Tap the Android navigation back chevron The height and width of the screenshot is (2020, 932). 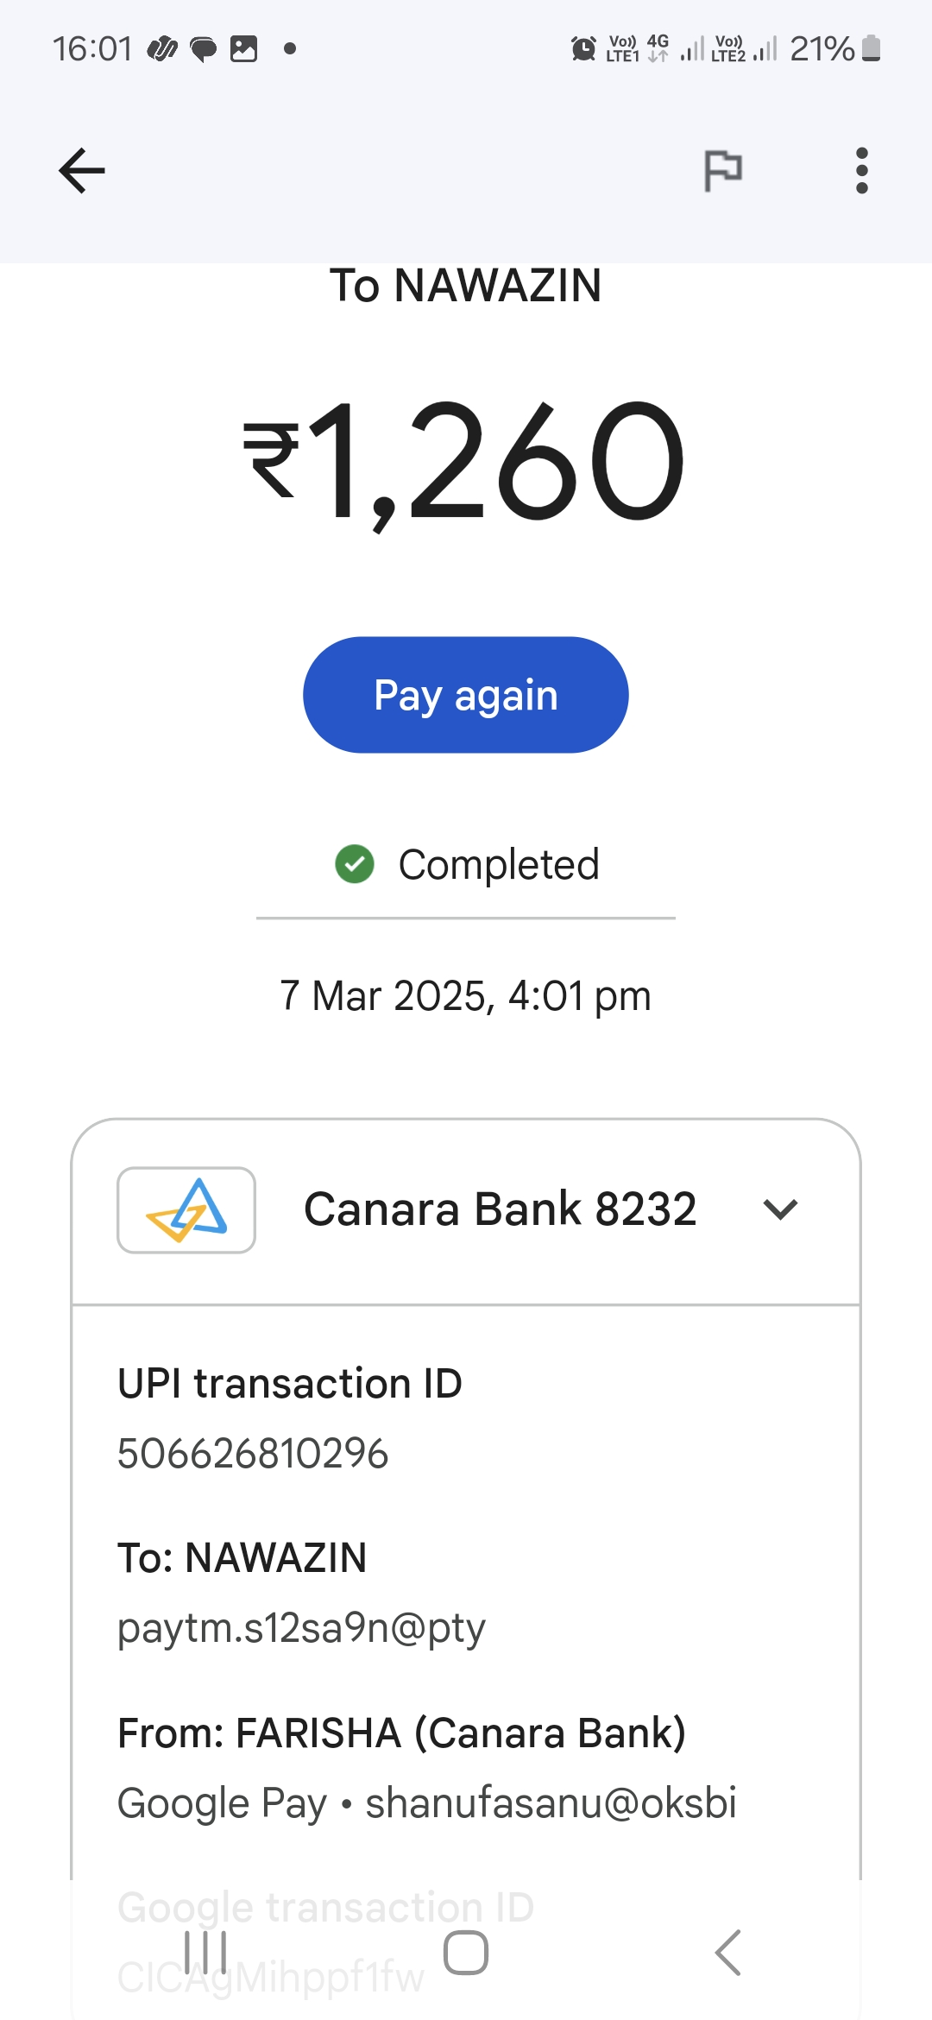pos(727,1953)
